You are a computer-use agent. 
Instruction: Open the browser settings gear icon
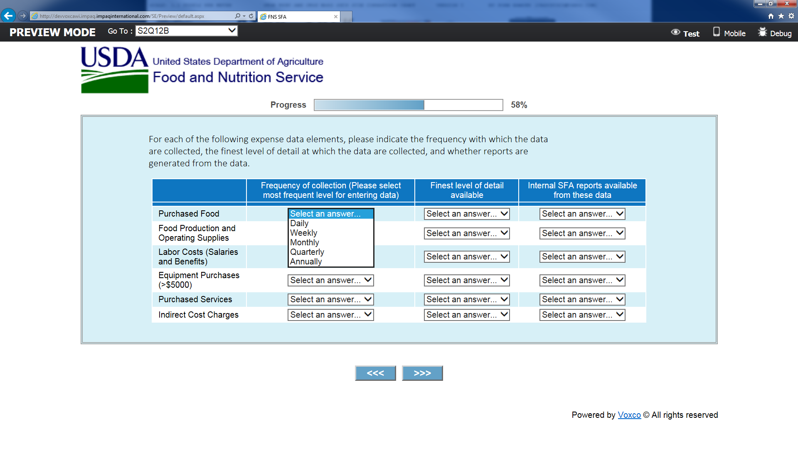791,16
